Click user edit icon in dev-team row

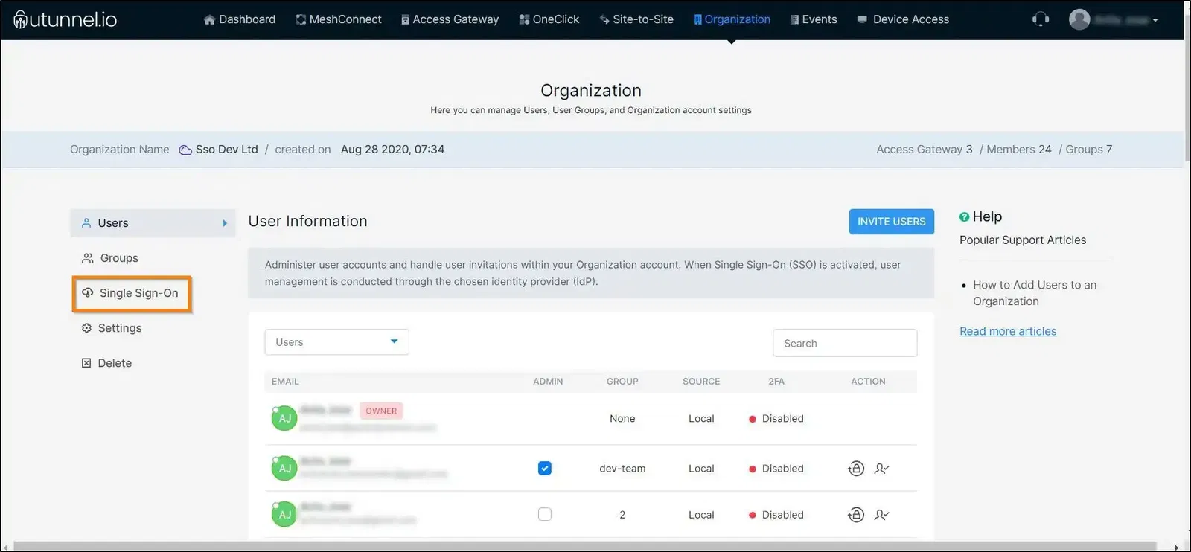[882, 469]
